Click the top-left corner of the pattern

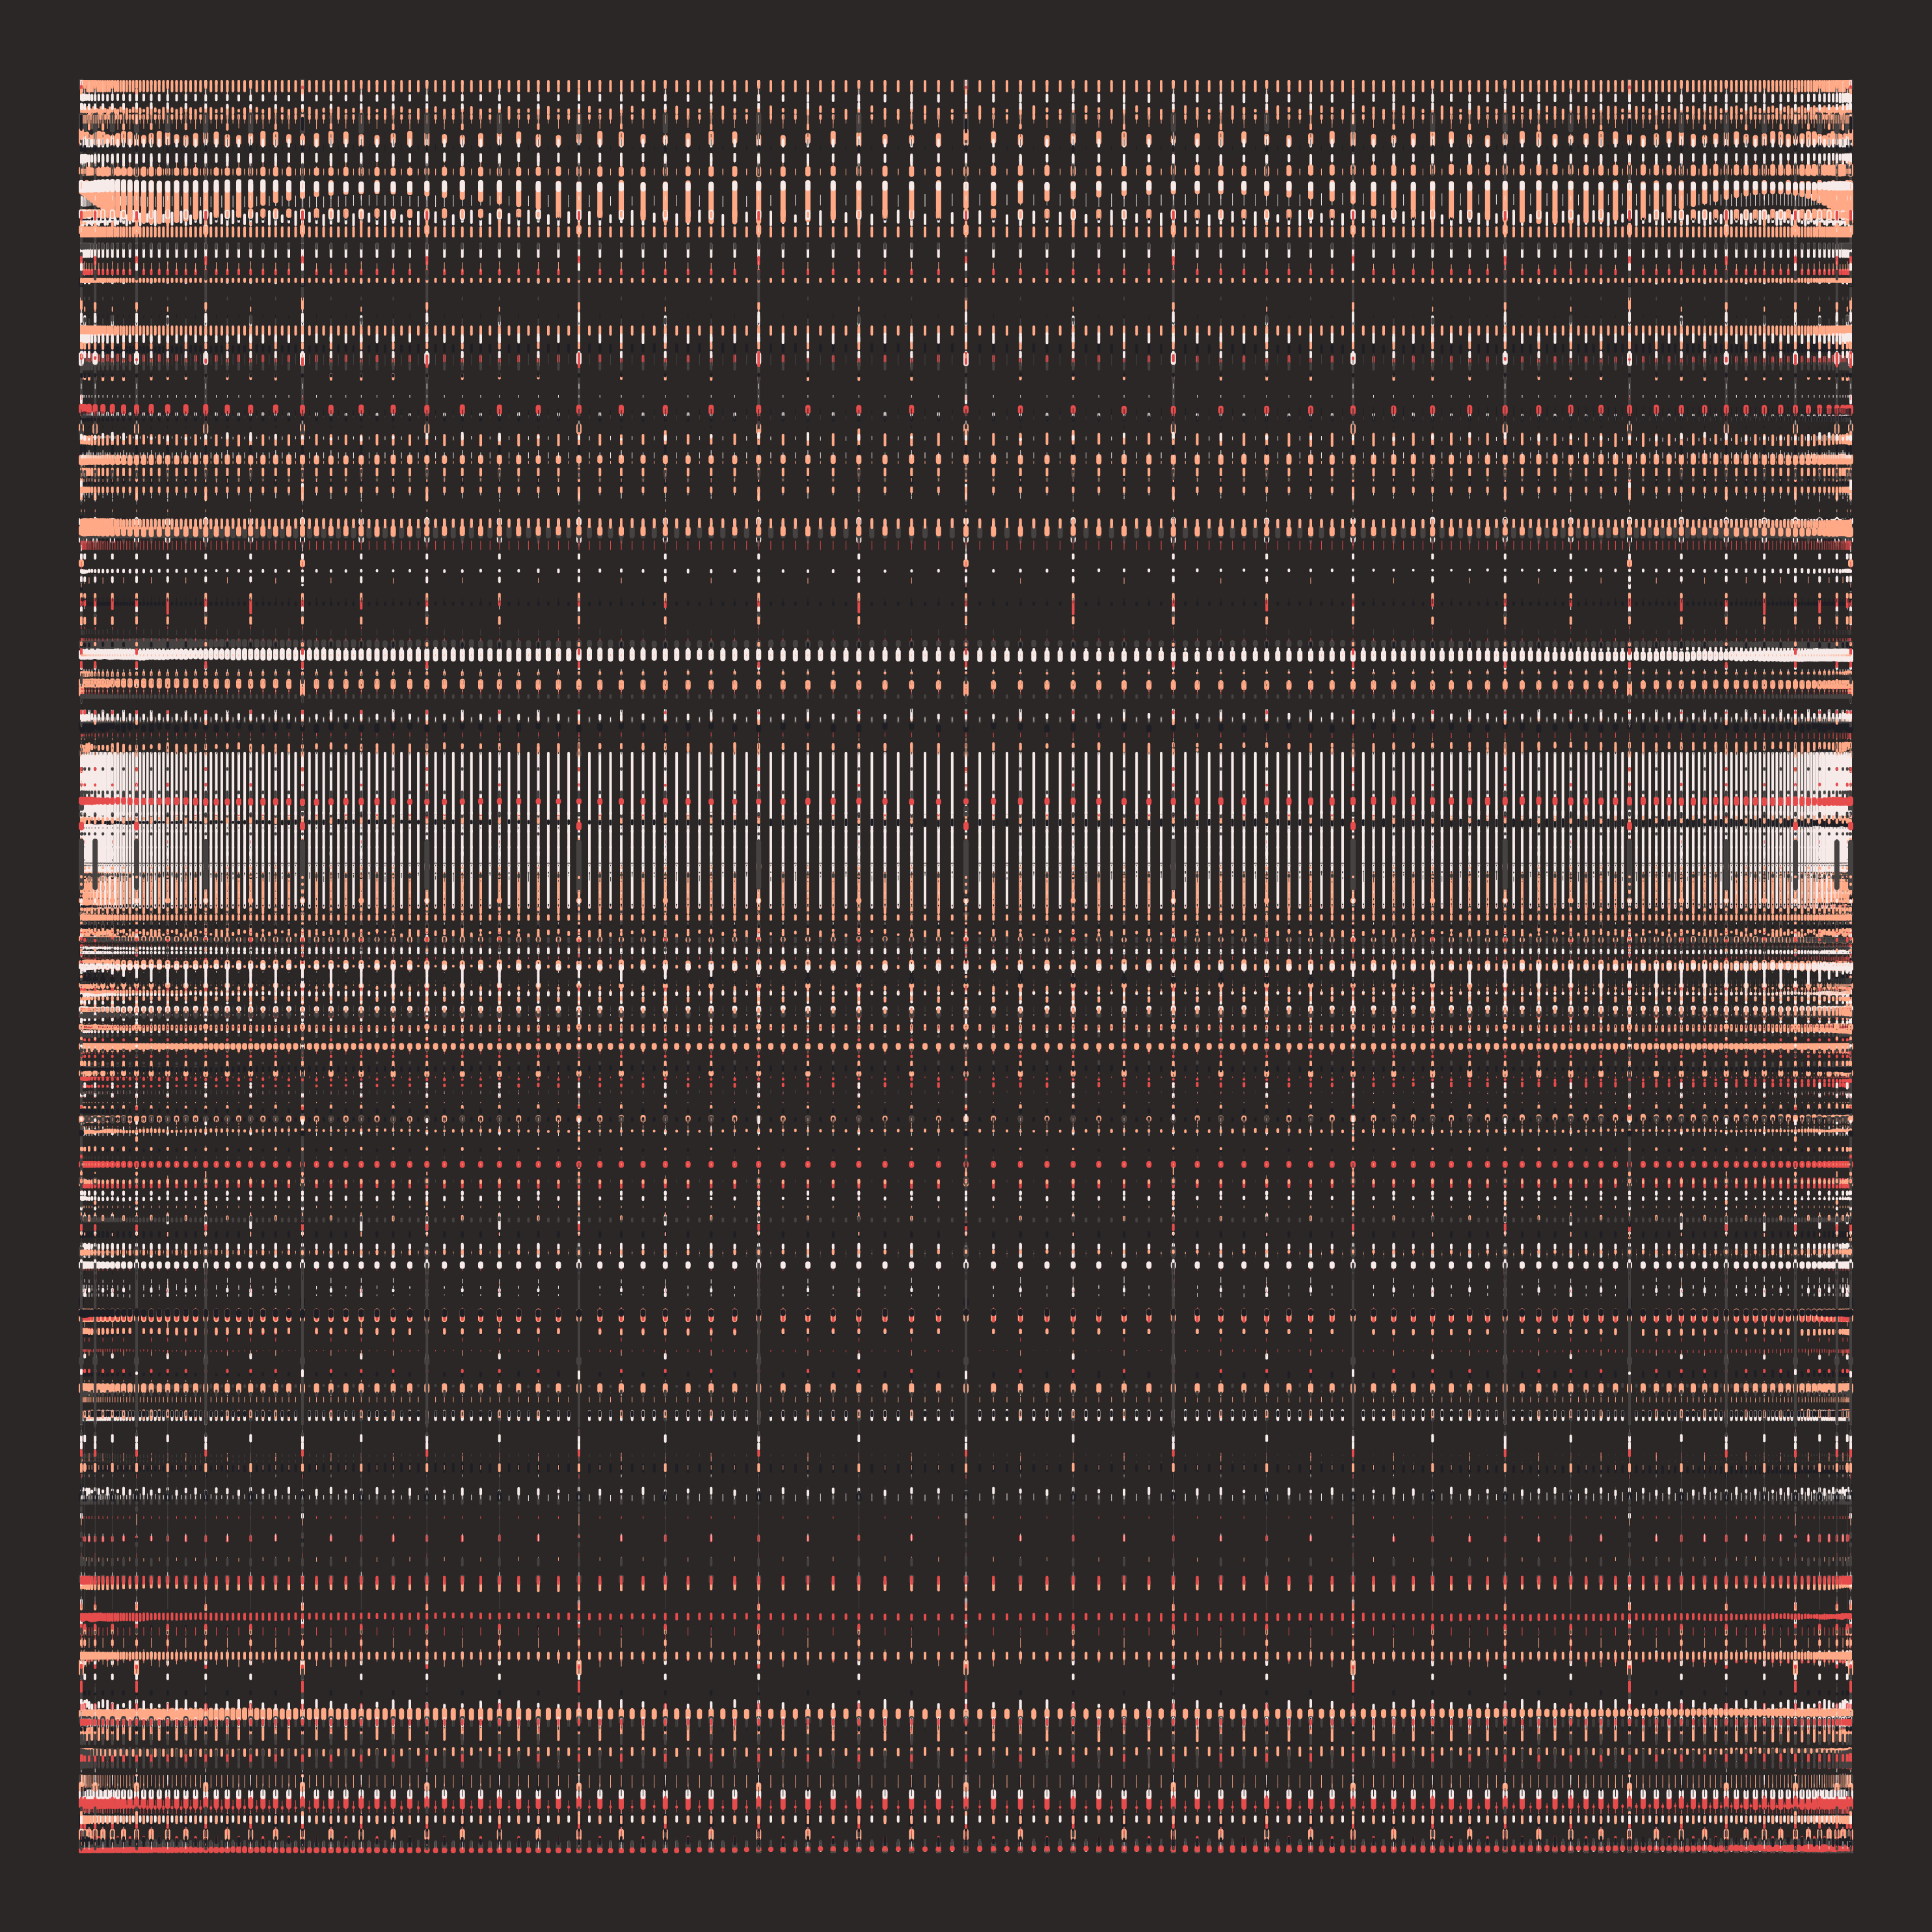pyautogui.click(x=81, y=81)
